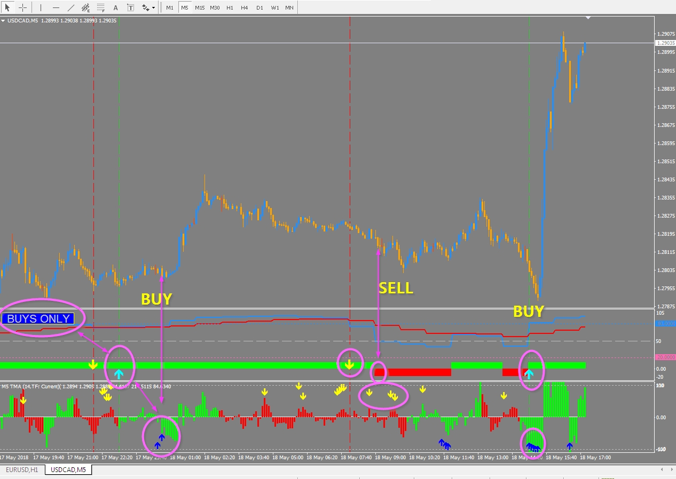Pick the Fibonacci retracement tool
The width and height of the screenshot is (676, 479).
(101, 7)
